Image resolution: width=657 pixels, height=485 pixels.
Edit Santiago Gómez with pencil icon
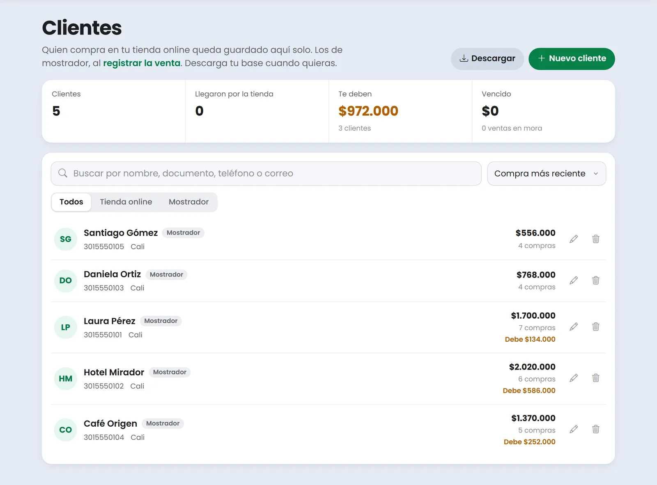click(574, 239)
